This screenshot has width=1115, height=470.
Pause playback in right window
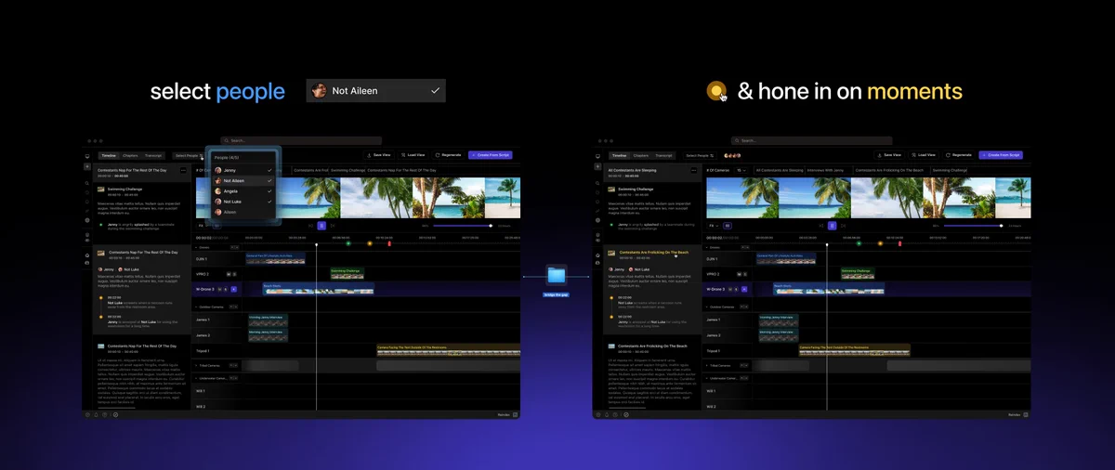(832, 226)
